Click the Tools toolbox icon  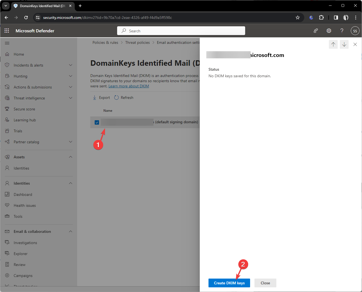pyautogui.click(x=7, y=216)
